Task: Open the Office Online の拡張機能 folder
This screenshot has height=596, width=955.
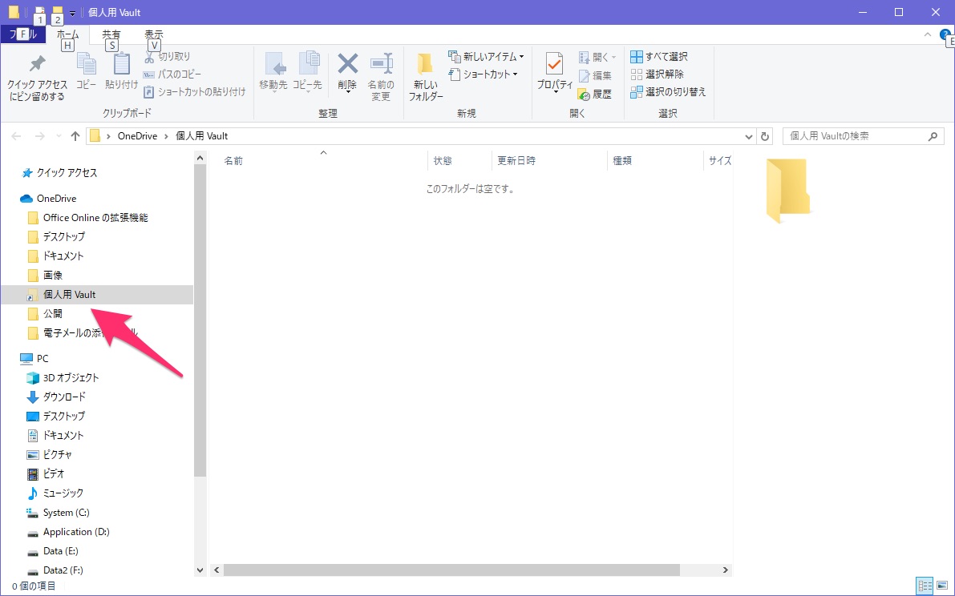Action: (88, 218)
